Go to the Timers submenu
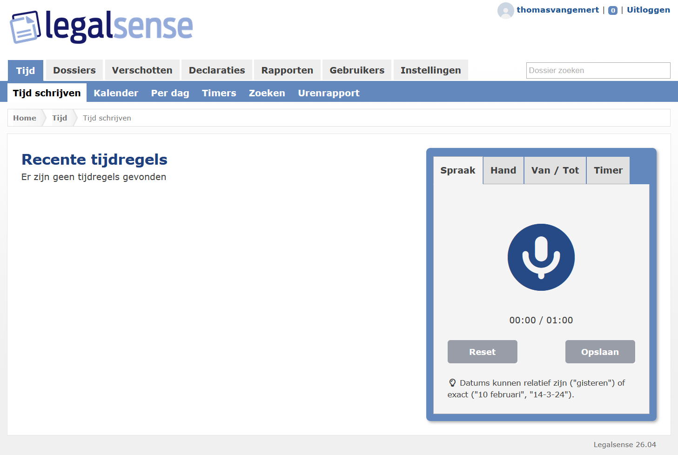Image resolution: width=678 pixels, height=455 pixels. click(x=219, y=93)
